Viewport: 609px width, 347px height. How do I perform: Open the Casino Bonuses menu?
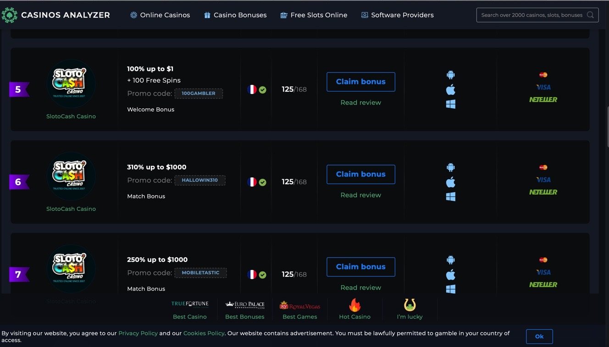tap(235, 15)
